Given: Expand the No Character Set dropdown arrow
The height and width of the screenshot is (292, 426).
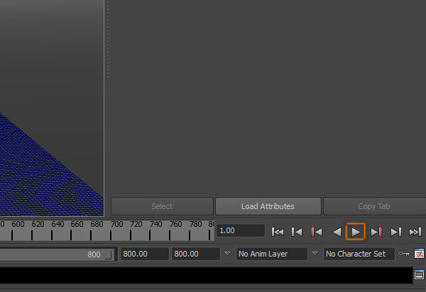Looking at the screenshot, I should click(x=315, y=254).
